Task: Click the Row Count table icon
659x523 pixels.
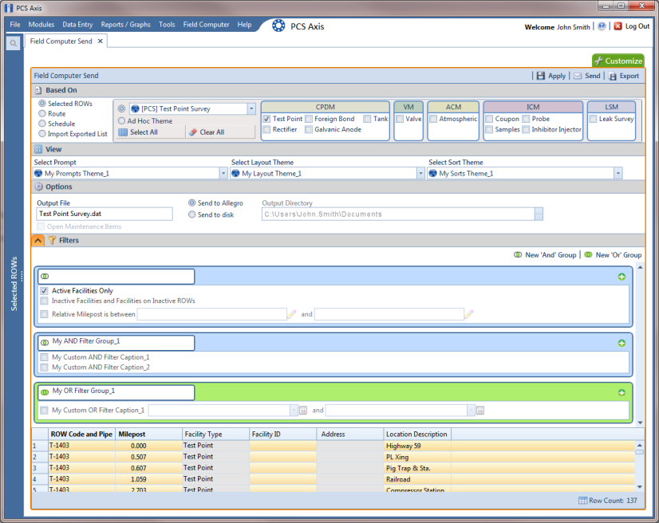Action: 582,501
